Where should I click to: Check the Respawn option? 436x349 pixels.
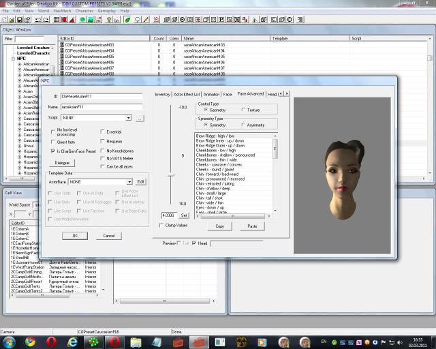point(102,141)
